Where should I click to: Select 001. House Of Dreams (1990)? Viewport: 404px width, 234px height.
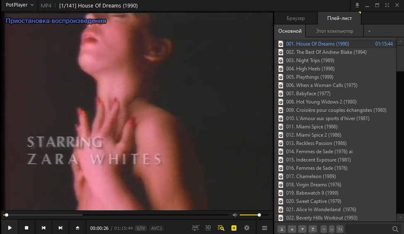pyautogui.click(x=336, y=44)
